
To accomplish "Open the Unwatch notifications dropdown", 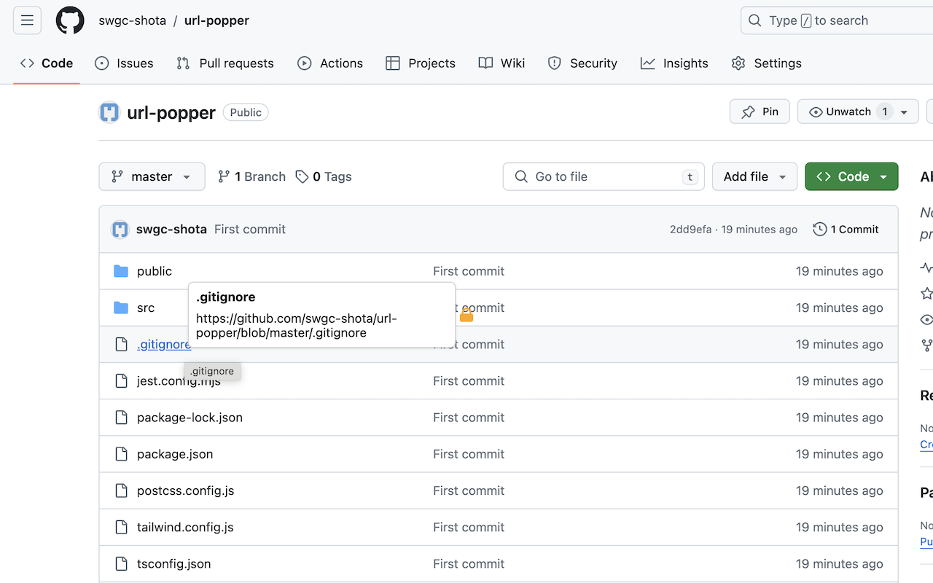I will coord(858,111).
